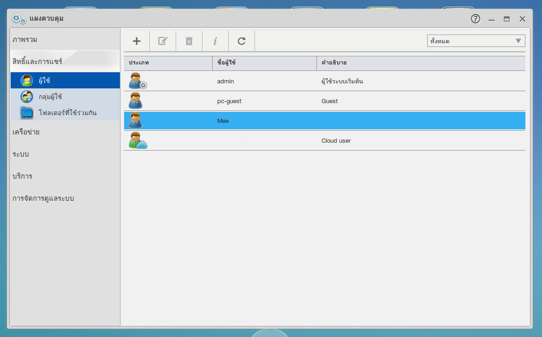Expand the บริการ section

point(23,176)
